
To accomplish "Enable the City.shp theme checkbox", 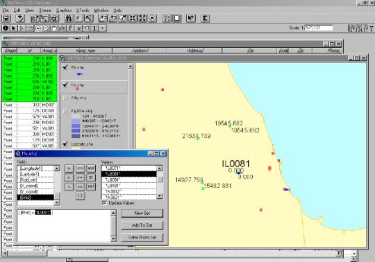I will [x=65, y=98].
